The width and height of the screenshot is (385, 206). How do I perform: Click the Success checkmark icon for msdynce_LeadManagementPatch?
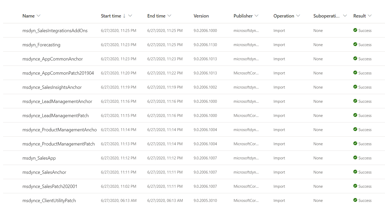click(x=355, y=115)
